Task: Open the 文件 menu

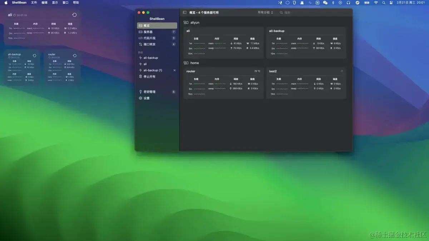Action: [34, 2]
